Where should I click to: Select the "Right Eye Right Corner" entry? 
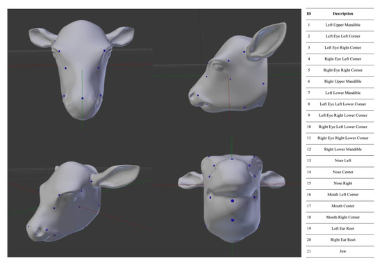[x=343, y=70]
